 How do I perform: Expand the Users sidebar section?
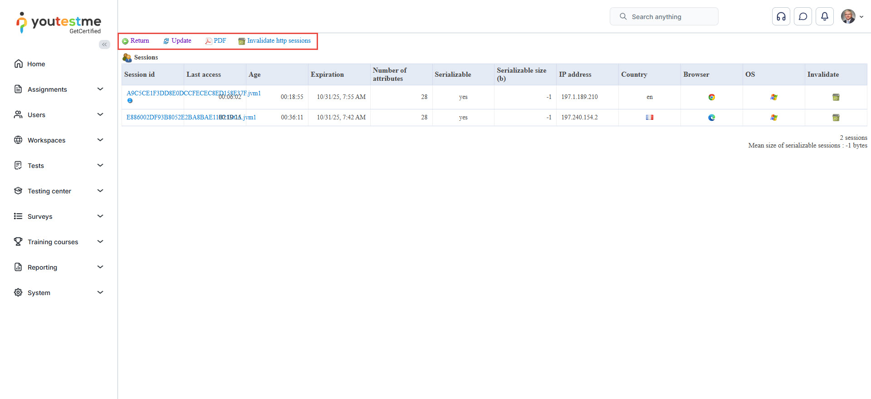tap(59, 115)
